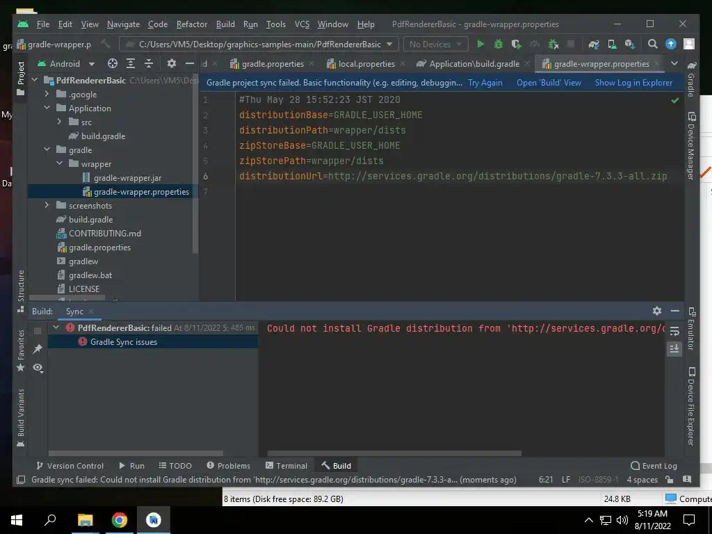Select the Gradle Sync issues row

[x=153, y=341]
